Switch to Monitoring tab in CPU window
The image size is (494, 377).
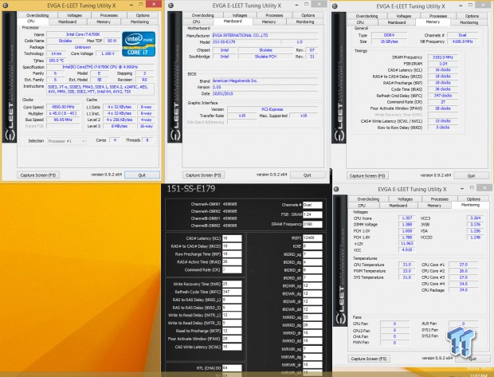[x=140, y=22]
